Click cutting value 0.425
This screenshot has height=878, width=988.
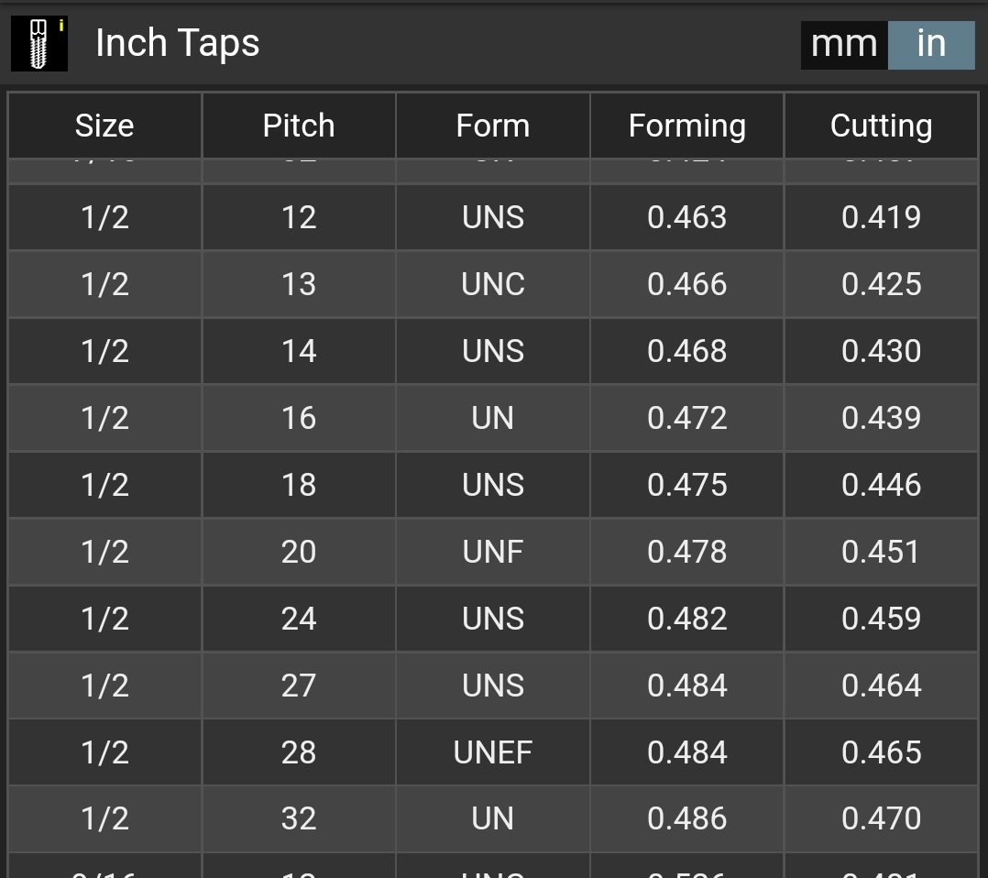click(881, 283)
